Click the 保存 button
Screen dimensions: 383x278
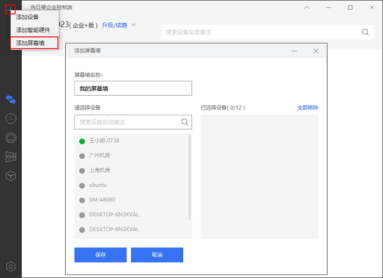tap(100, 254)
